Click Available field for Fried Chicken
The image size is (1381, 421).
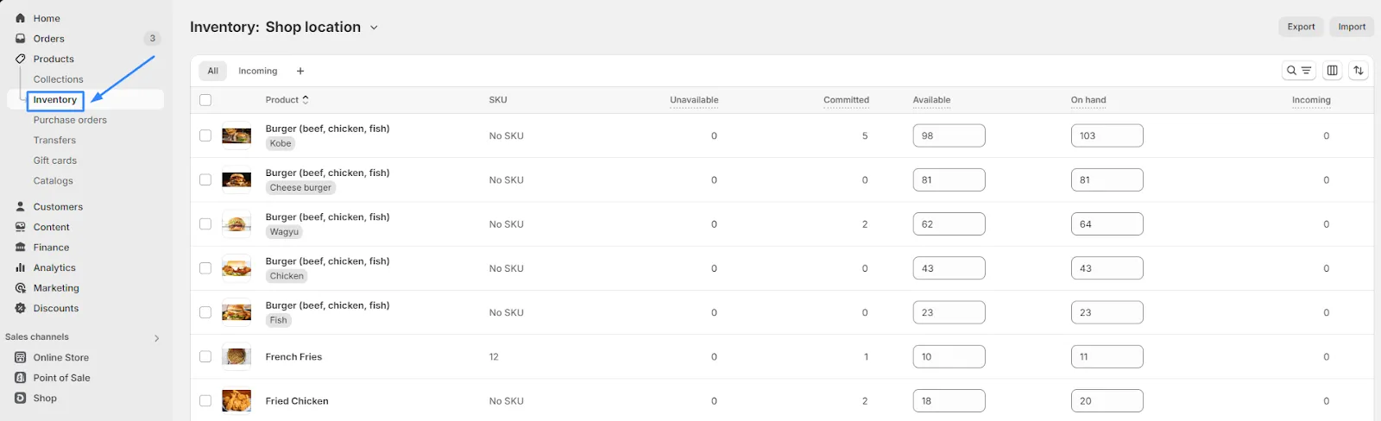[949, 400]
